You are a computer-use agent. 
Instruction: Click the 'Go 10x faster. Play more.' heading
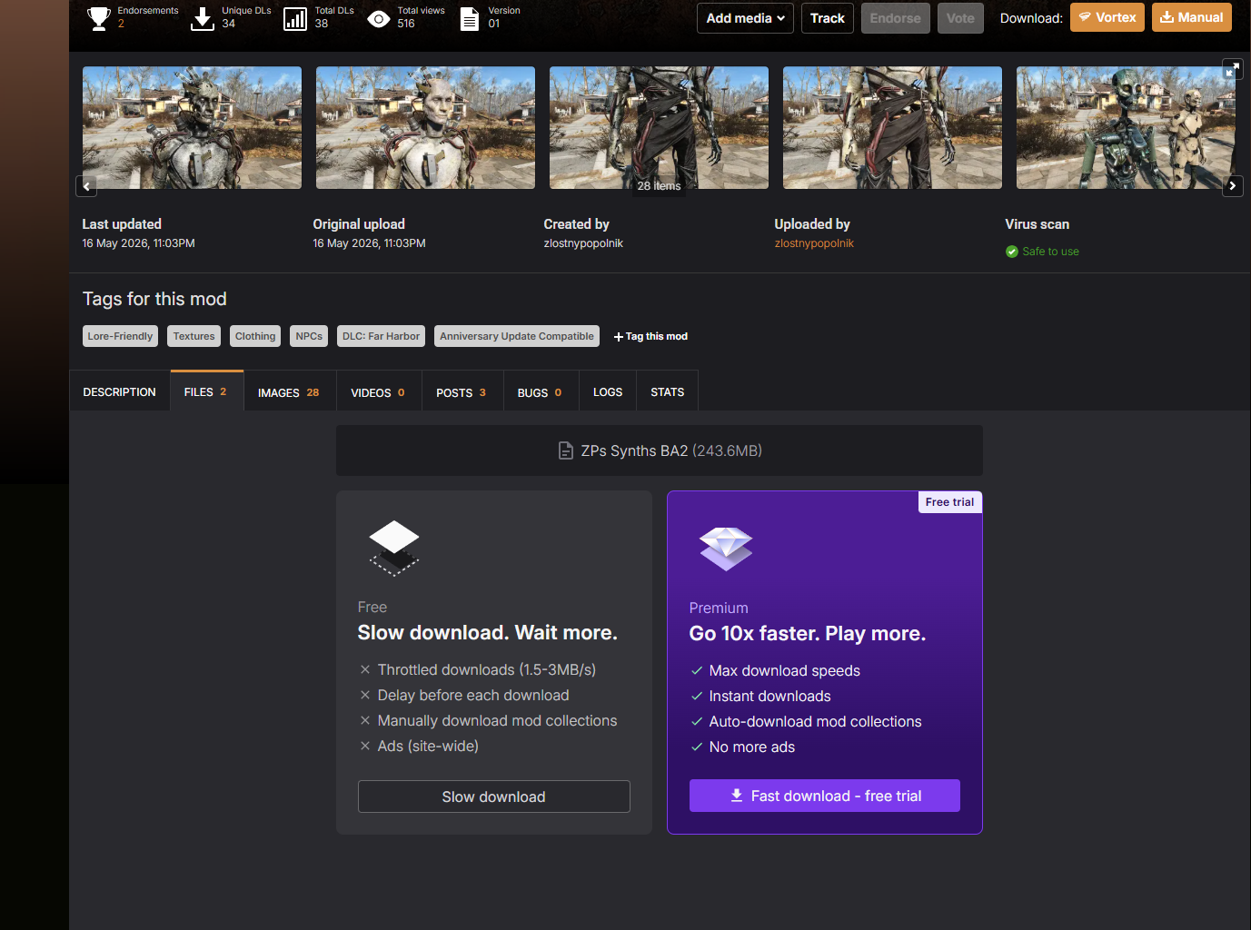point(808,634)
